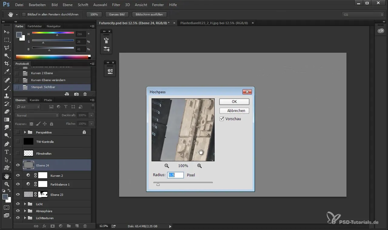Click the Ganzes Bild button

(117, 15)
